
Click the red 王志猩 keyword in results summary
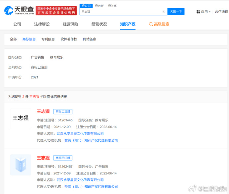tap(34, 97)
